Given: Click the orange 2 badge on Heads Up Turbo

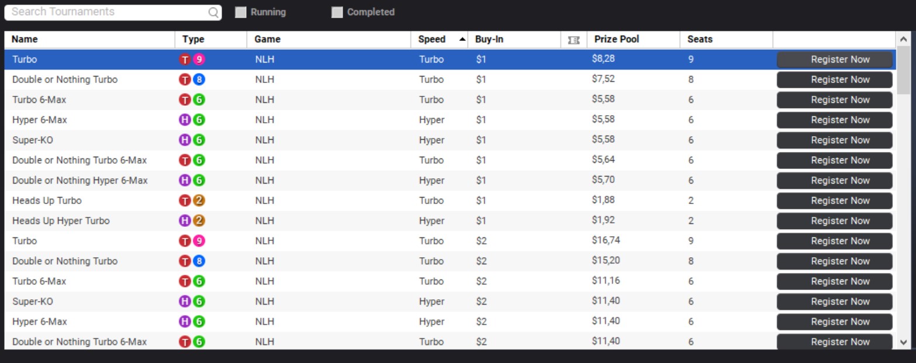Looking at the screenshot, I should 199,200.
